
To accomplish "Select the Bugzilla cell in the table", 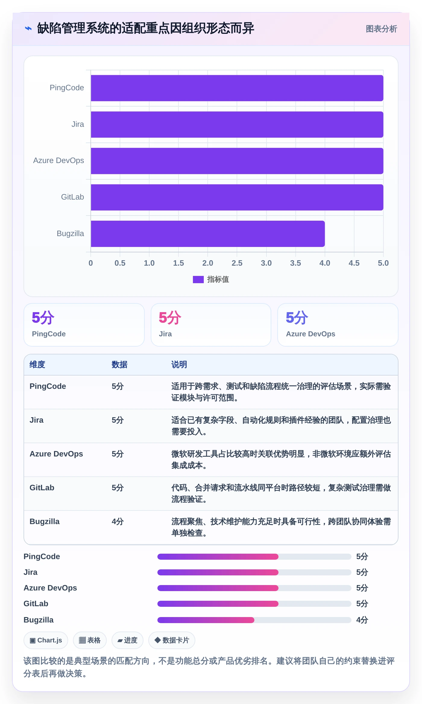I will tap(45, 522).
